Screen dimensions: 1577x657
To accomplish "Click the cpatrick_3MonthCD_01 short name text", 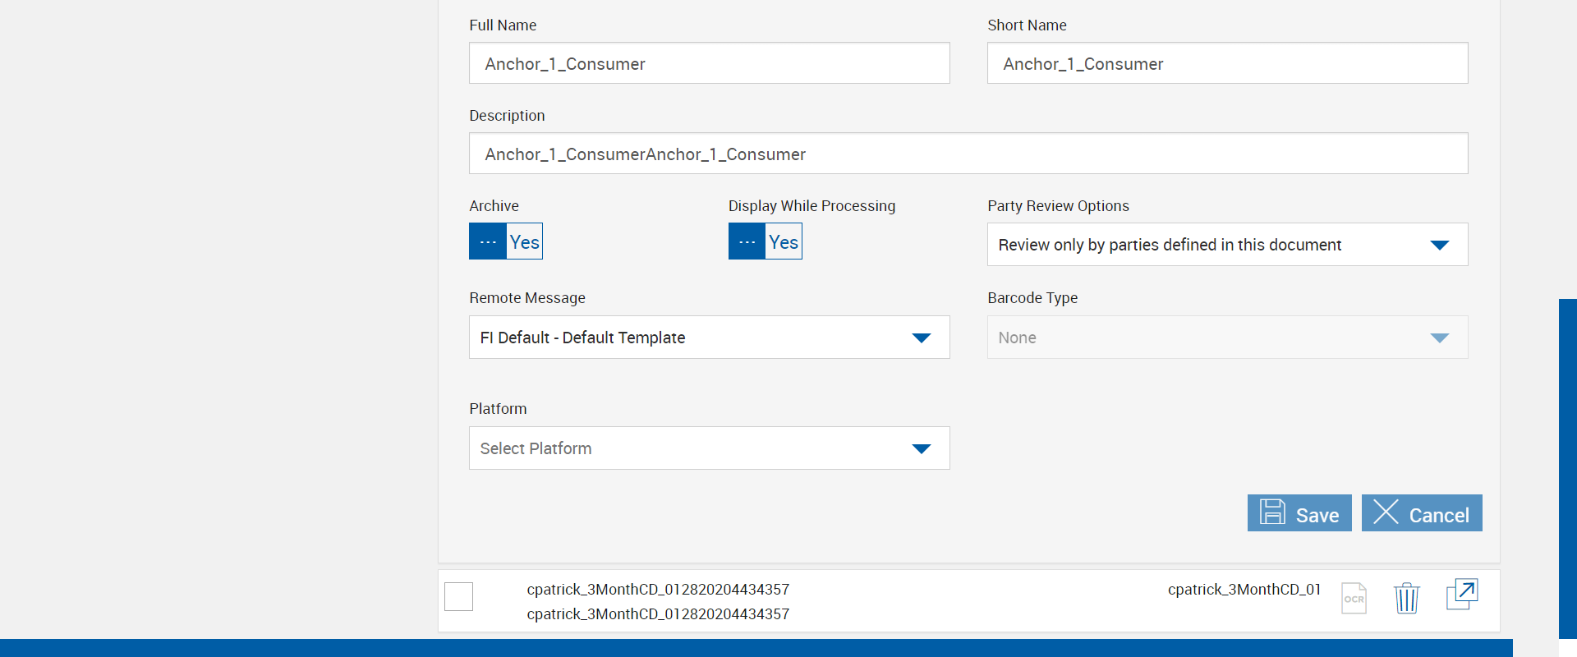I will 1244,590.
